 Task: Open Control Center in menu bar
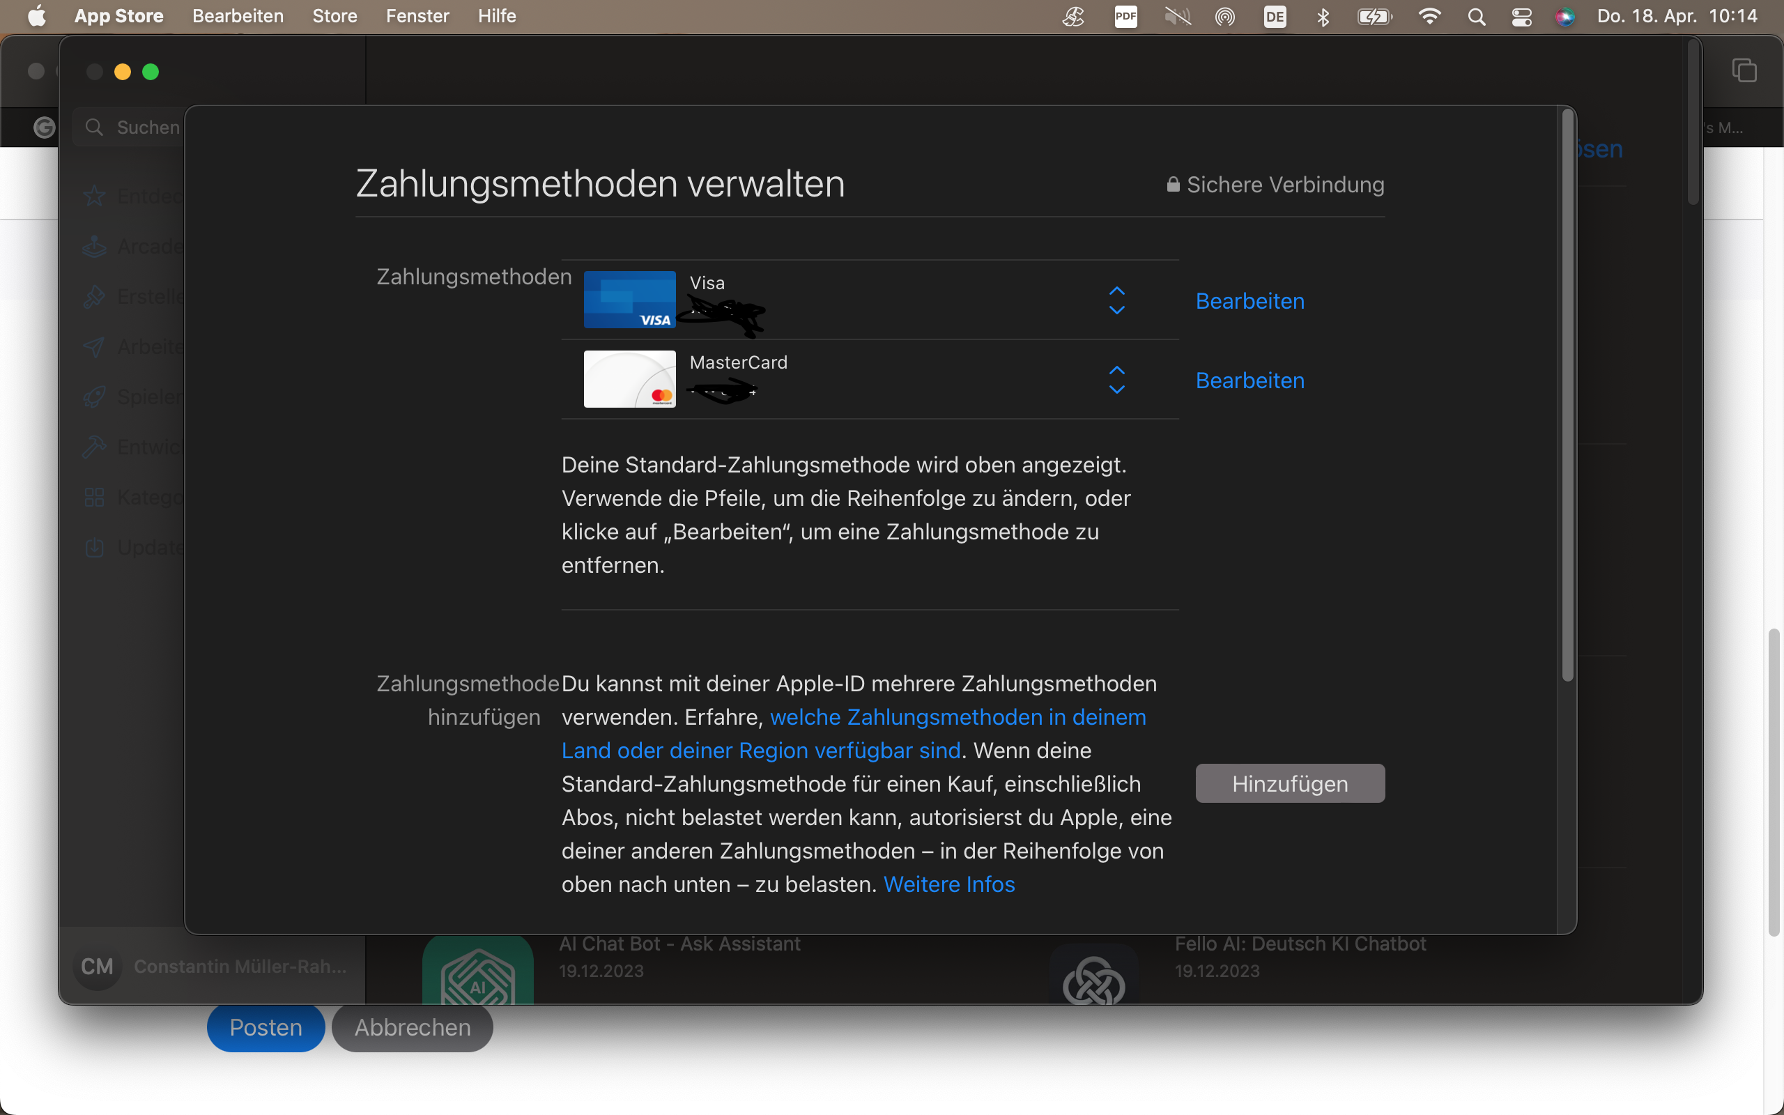pyautogui.click(x=1521, y=16)
